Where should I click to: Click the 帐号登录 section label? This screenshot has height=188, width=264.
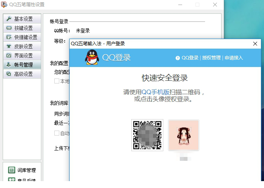coord(59,21)
